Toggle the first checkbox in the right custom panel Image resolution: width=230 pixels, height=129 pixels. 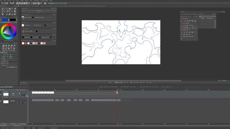point(181,19)
